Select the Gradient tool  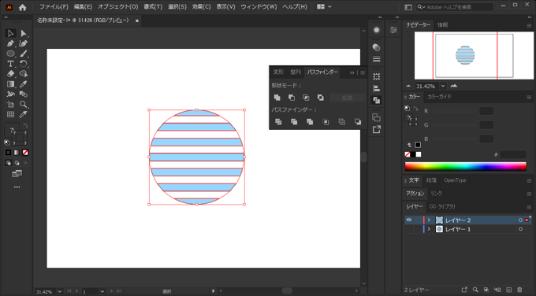click(10, 84)
